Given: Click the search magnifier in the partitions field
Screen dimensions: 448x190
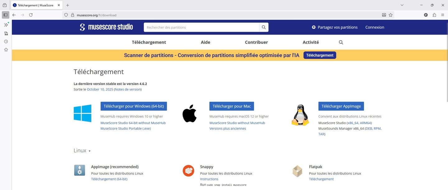Looking at the screenshot, I should click(x=264, y=27).
